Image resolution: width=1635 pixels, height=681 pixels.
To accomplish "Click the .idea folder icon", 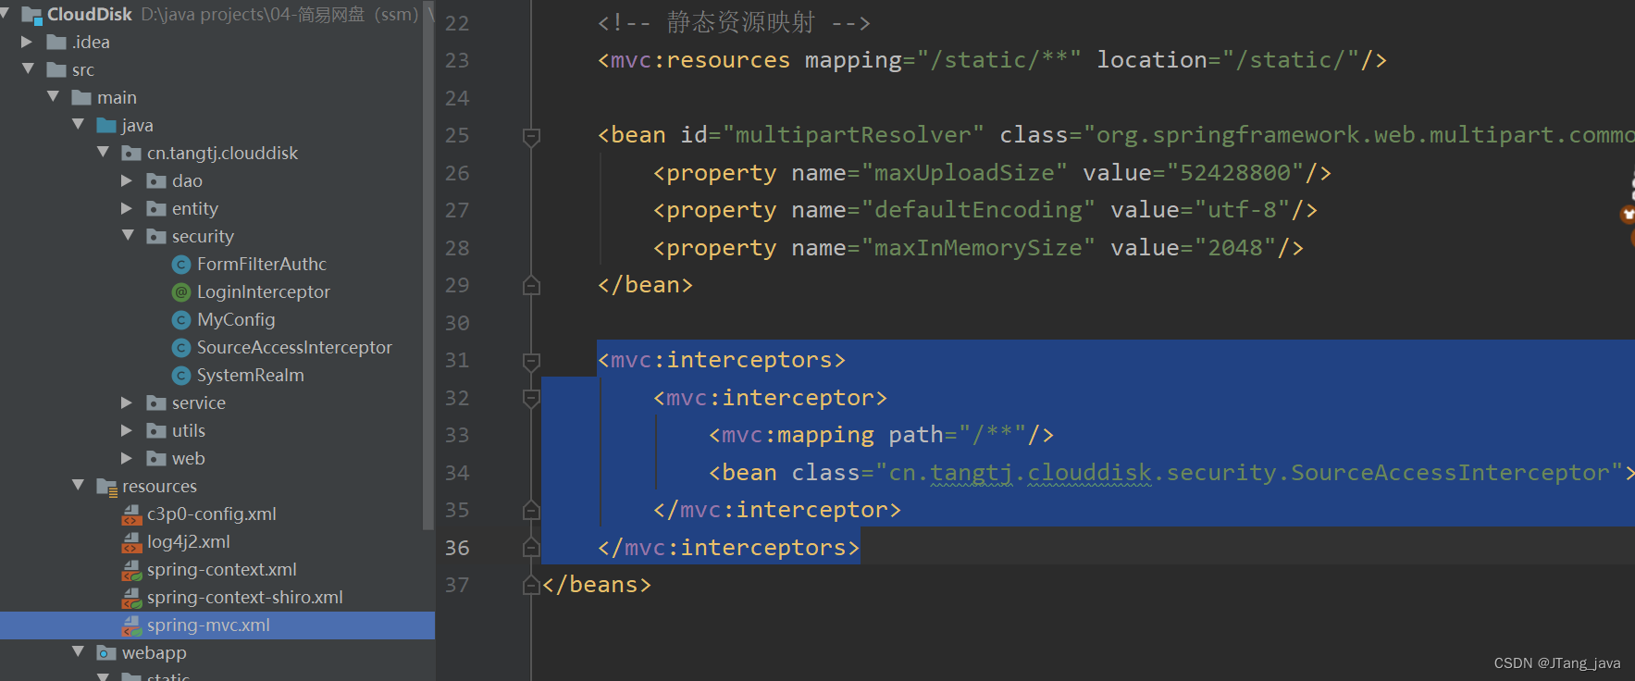I will point(56,42).
